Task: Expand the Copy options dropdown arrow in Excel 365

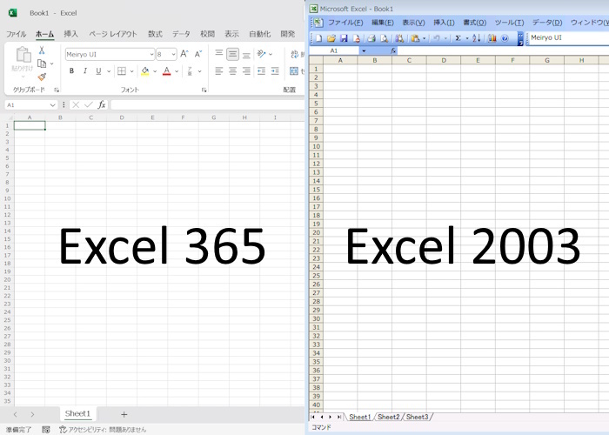Action: point(51,64)
